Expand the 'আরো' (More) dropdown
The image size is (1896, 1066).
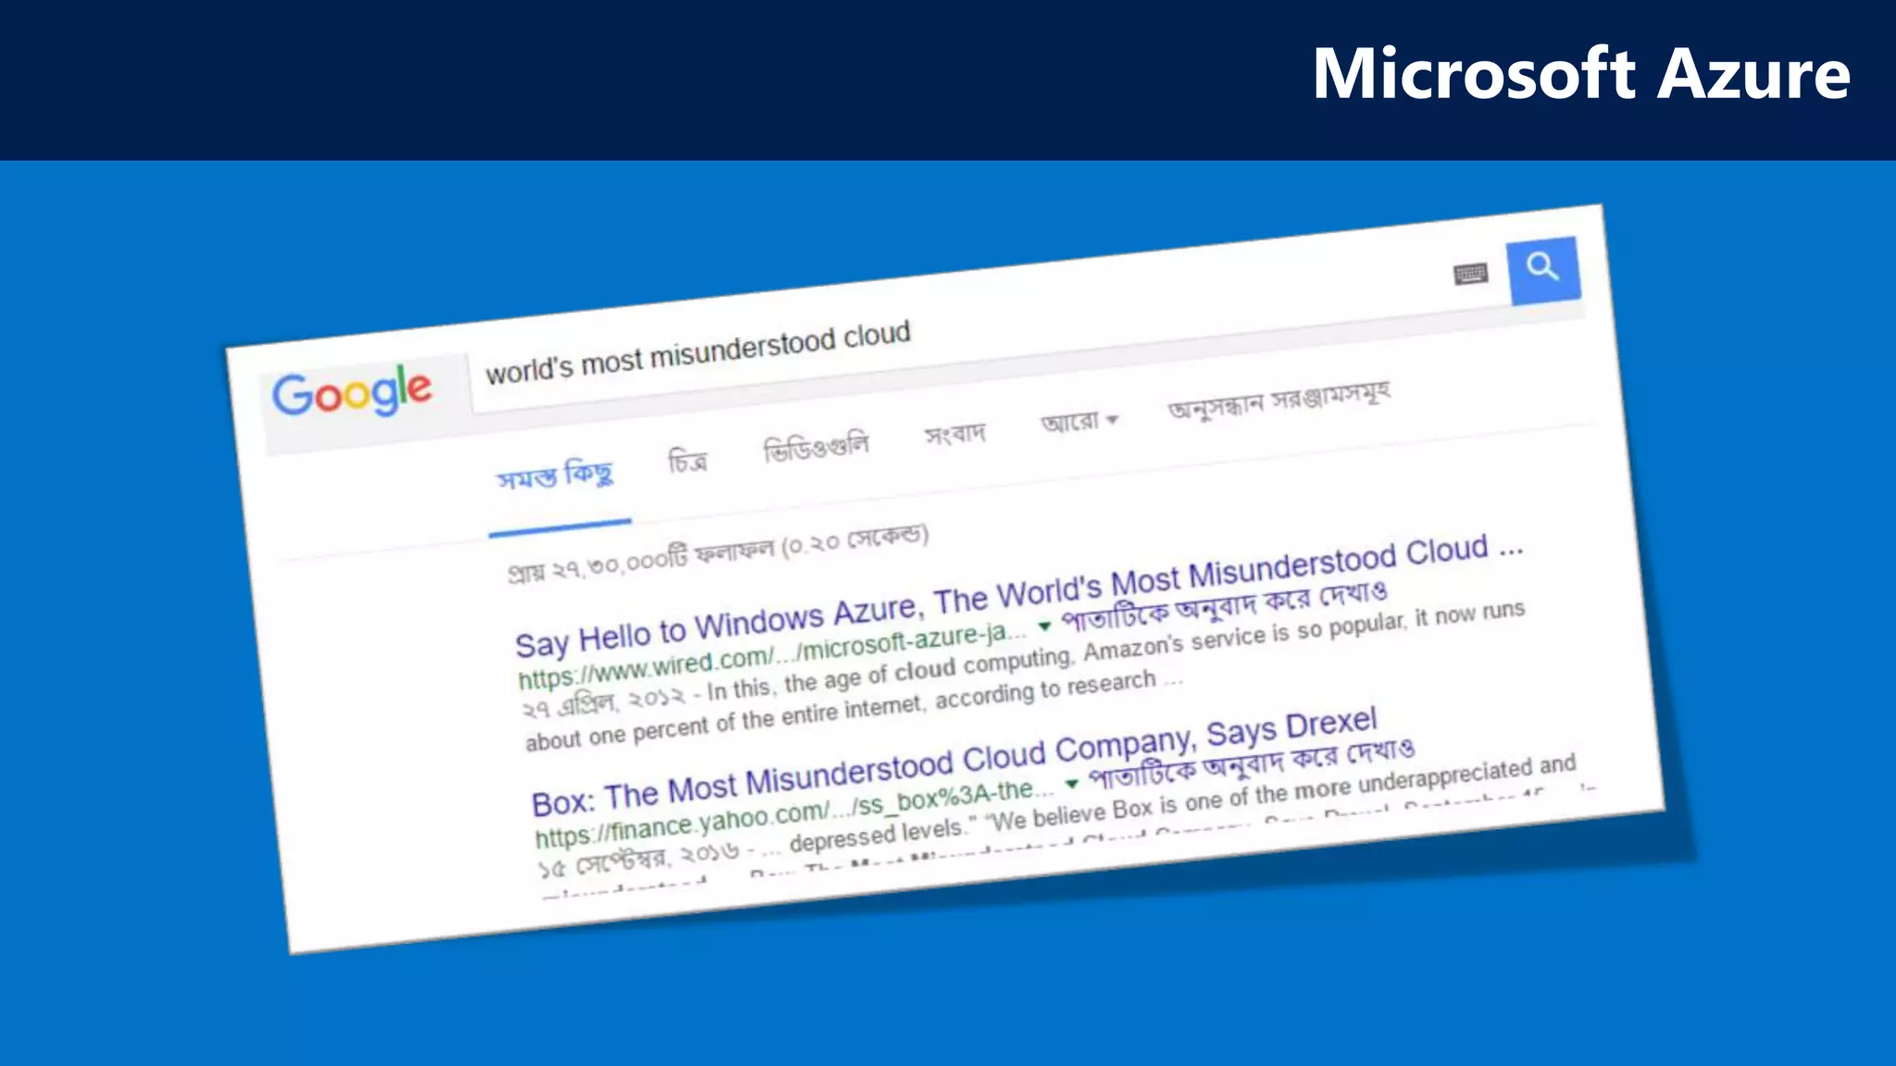pos(1079,422)
